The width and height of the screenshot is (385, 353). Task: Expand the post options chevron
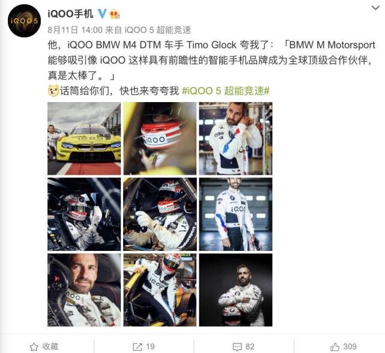click(375, 8)
